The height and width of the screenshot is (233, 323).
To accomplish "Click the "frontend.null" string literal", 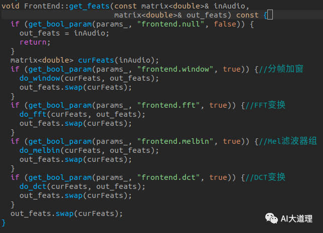I will click(x=171, y=24).
